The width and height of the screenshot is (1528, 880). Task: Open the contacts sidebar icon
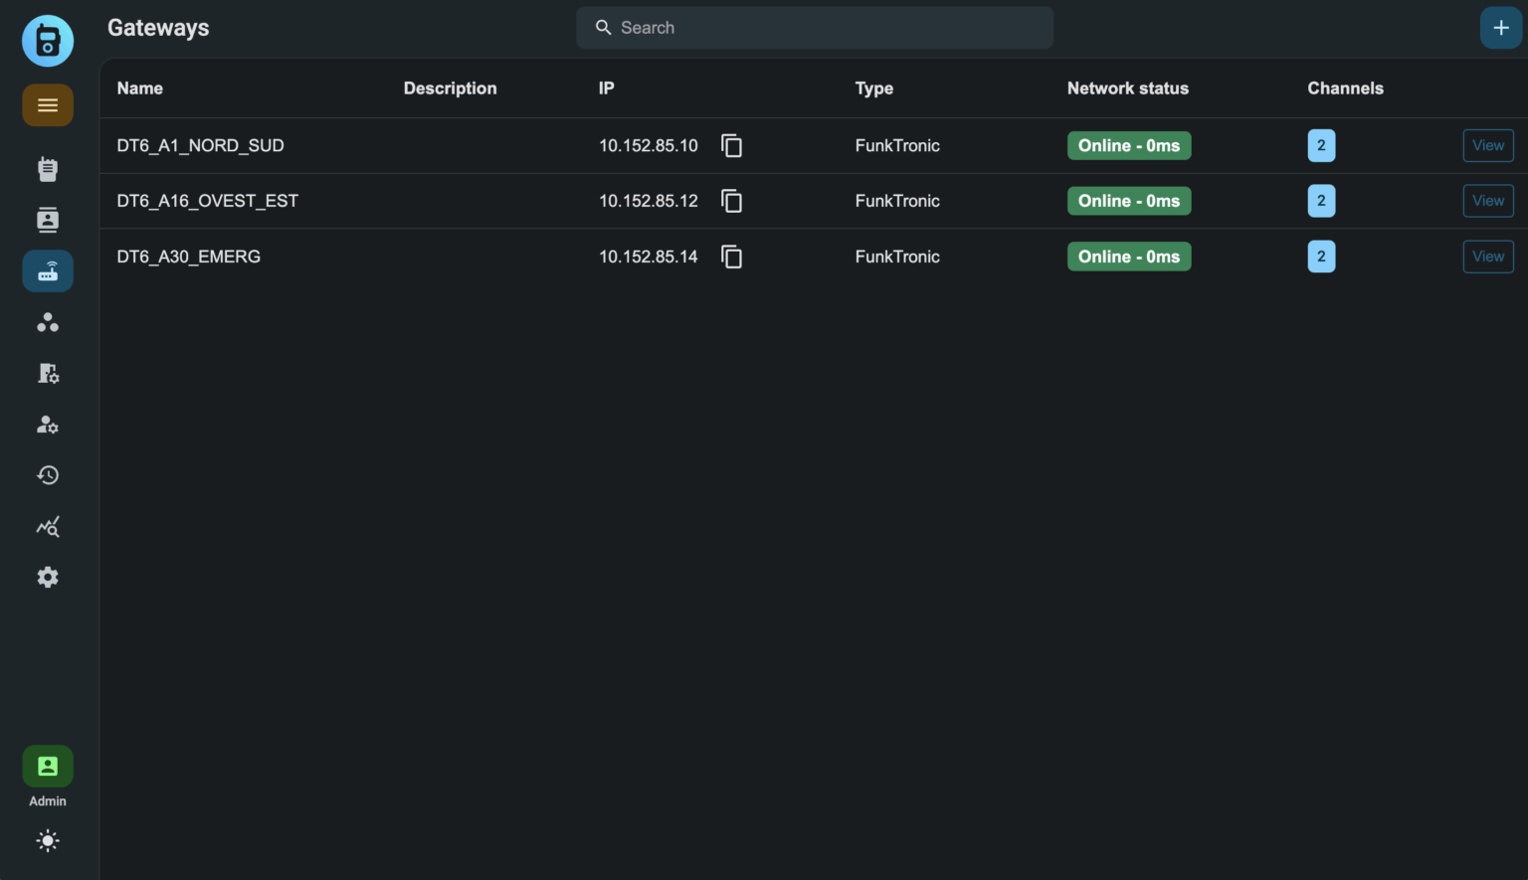(48, 220)
